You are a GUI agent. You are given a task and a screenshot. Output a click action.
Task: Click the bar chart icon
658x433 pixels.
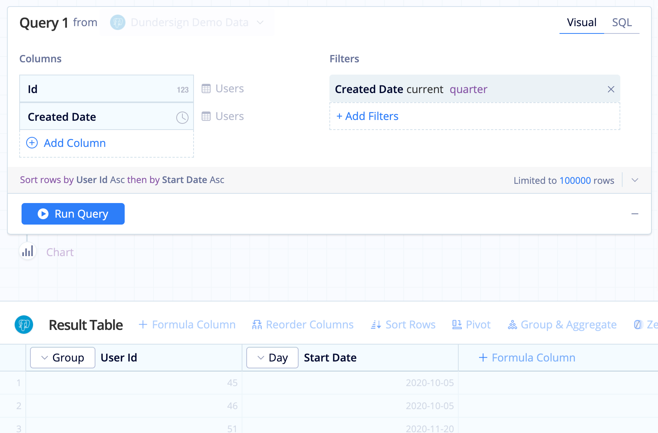pyautogui.click(x=28, y=251)
